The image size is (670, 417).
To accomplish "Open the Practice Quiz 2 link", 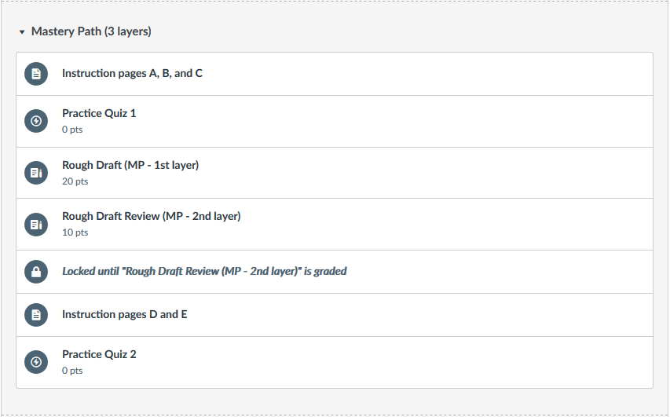I will [99, 354].
